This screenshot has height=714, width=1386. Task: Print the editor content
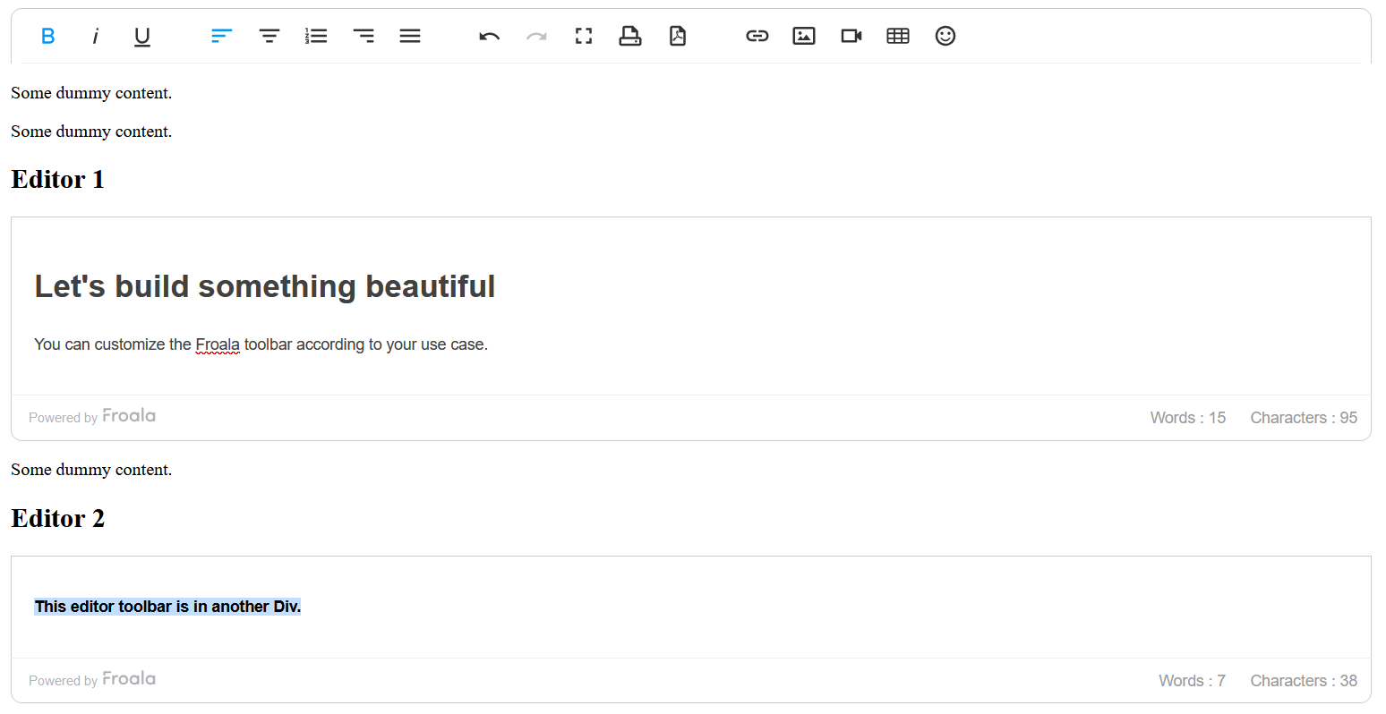[x=630, y=36]
